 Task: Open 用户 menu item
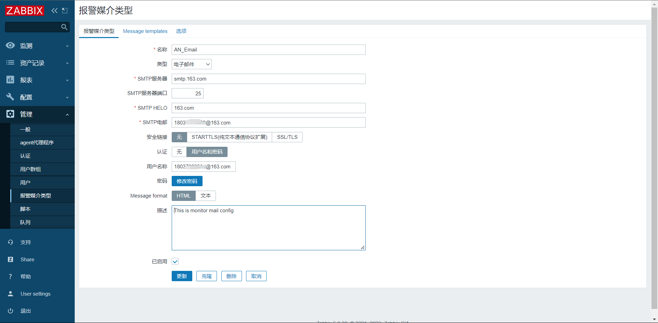click(x=42, y=182)
